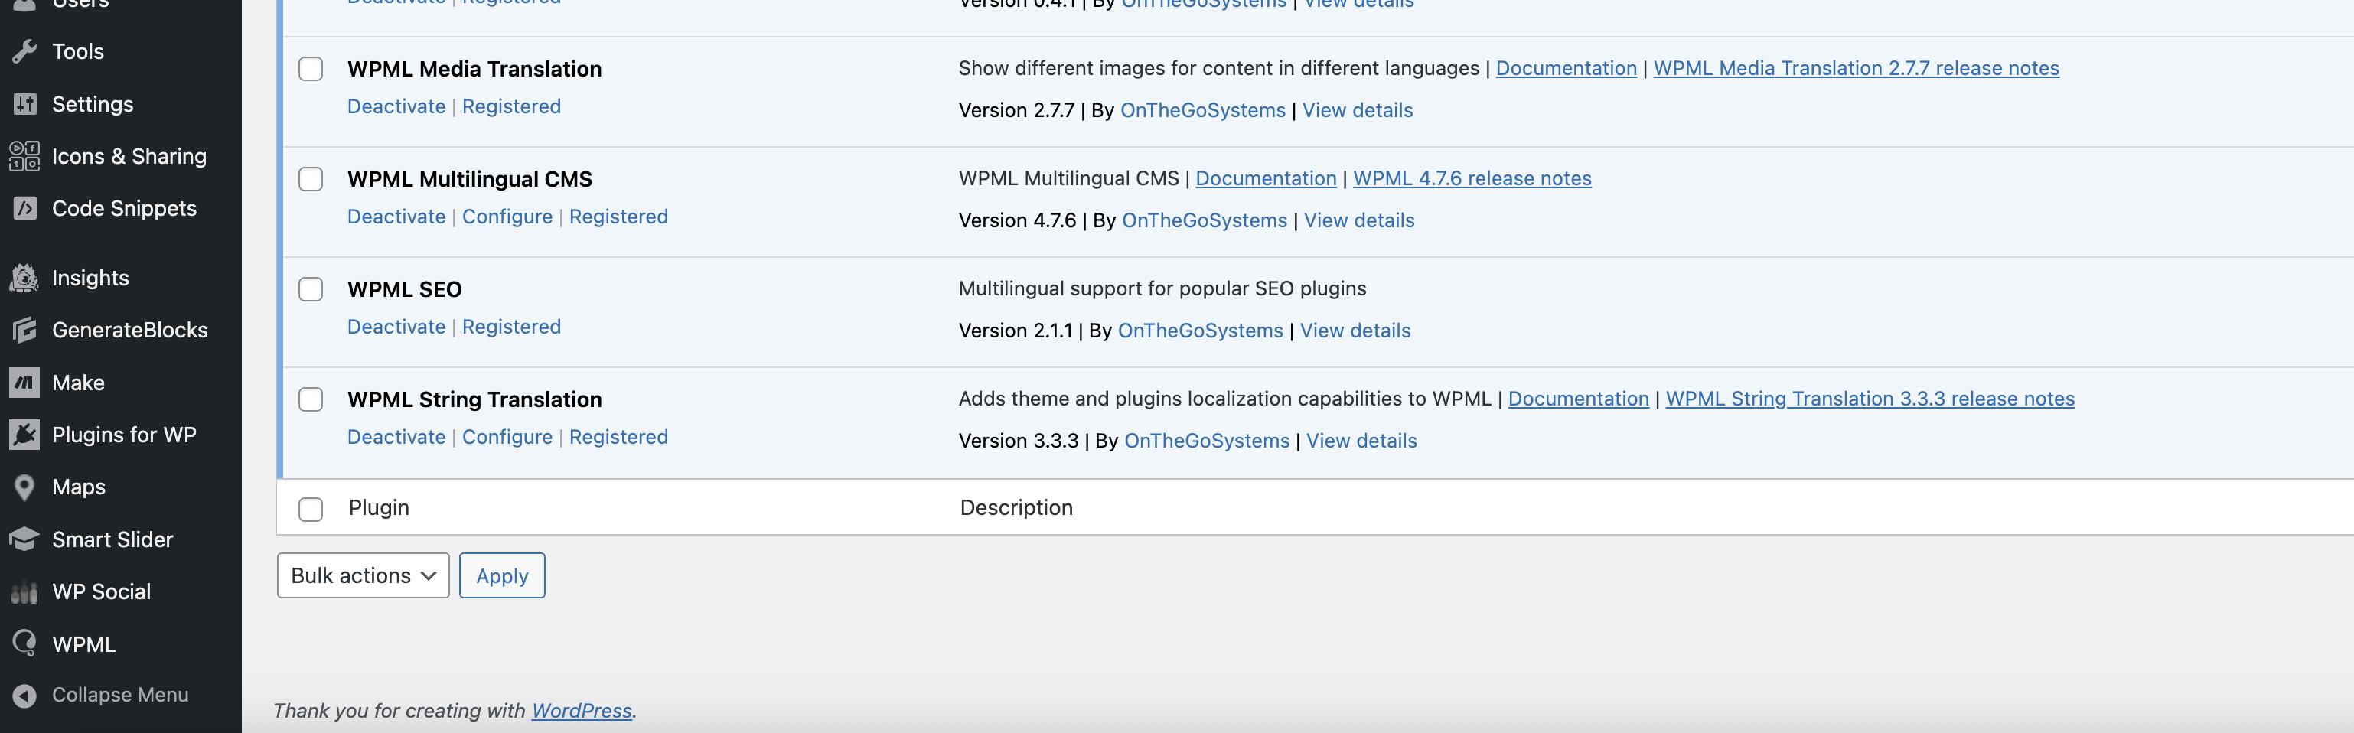Click OnTheGoSystems in Media Translation row
Viewport: 2354px width, 733px height.
[x=1202, y=111]
